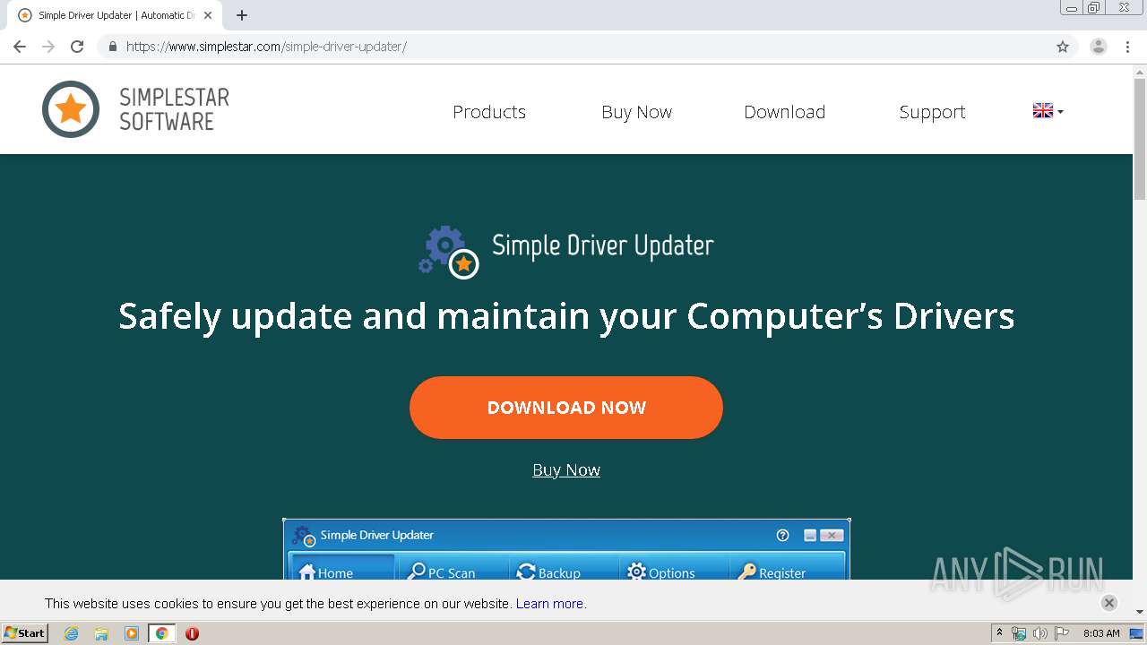Show hidden tray icons arrow

click(x=999, y=633)
